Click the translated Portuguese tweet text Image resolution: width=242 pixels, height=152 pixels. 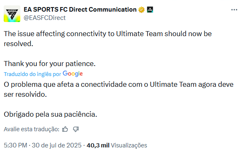point(119,99)
